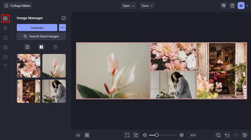Screen dimensions: 251x140
Task: Redo the last action
Action: (x=236, y=135)
